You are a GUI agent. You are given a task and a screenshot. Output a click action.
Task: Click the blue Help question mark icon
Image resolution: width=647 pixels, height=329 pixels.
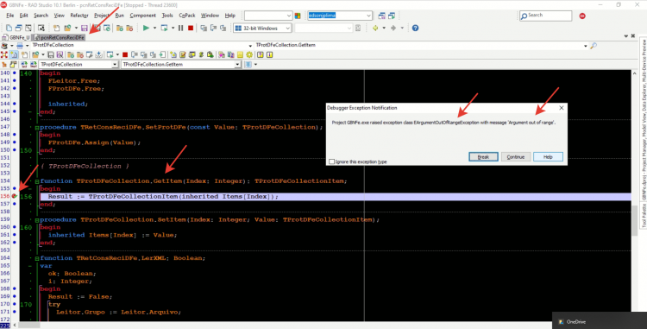pyautogui.click(x=415, y=28)
